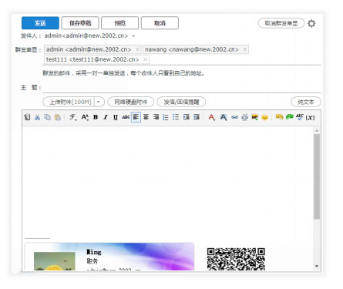The height and width of the screenshot is (289, 343).
Task: Switch editor to plain text (纯文本)
Action: pyautogui.click(x=306, y=102)
